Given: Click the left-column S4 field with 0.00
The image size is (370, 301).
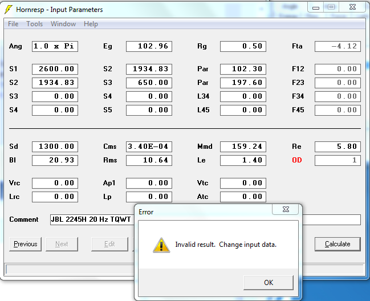Looking at the screenshot, I should pos(55,110).
